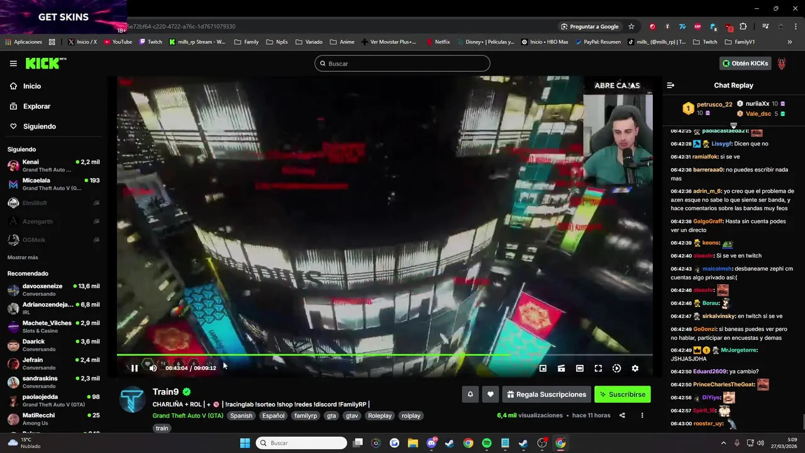The height and width of the screenshot is (453, 805).
Task: Focus the Kick Buscar search field
Action: click(402, 64)
